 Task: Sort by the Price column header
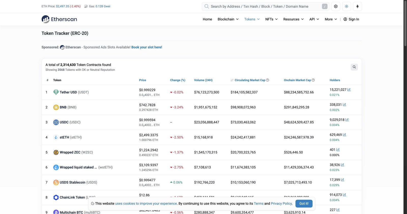142,80
